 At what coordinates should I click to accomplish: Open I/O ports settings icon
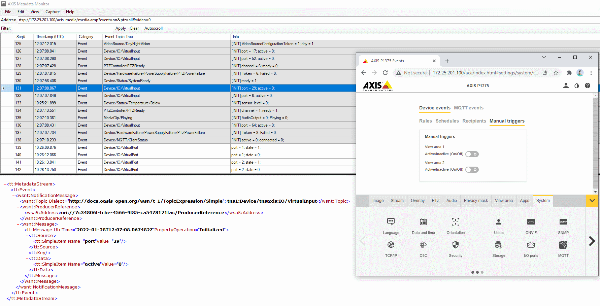(531, 245)
